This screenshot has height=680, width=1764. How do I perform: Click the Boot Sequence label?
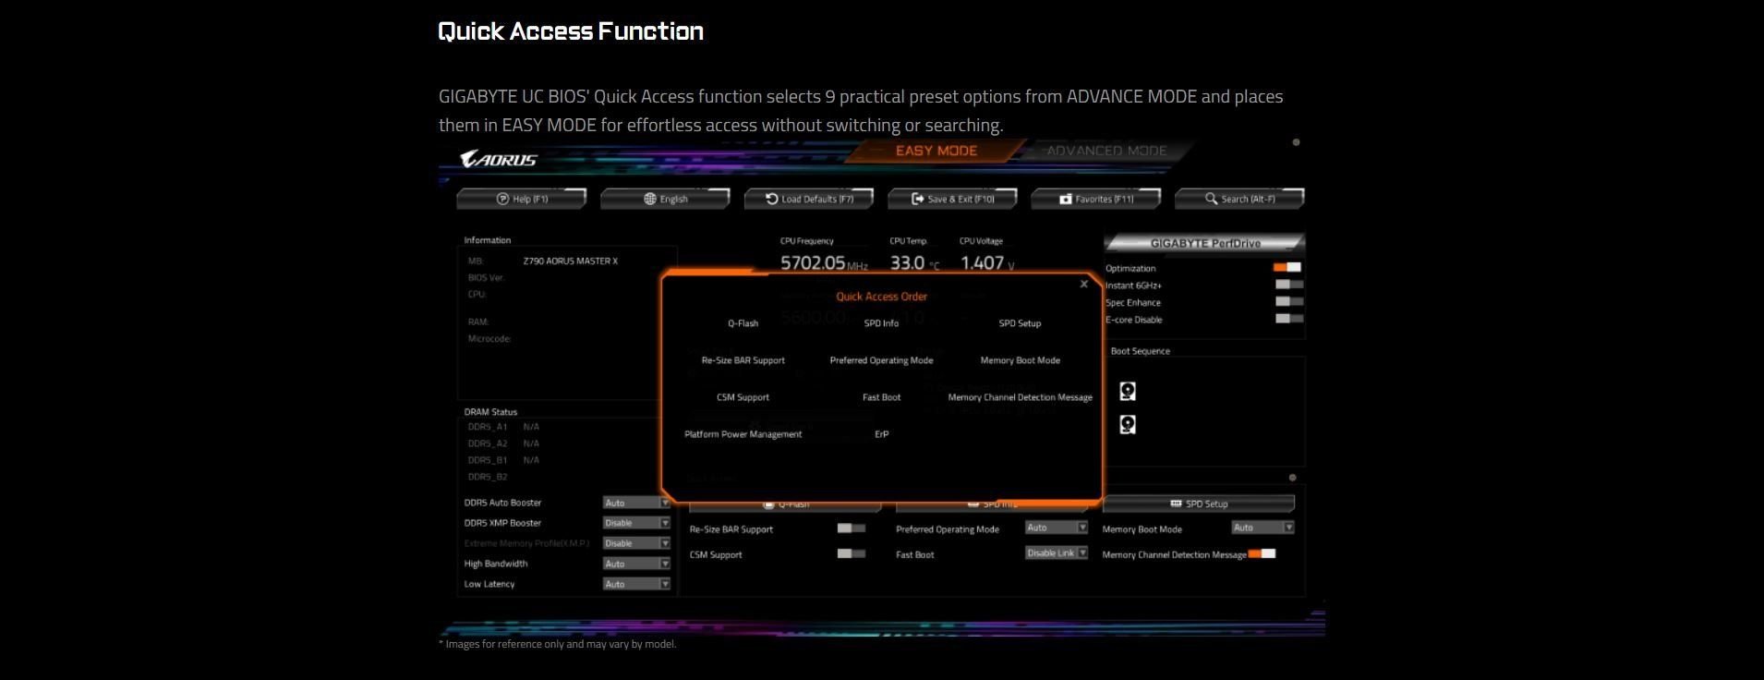coord(1141,351)
